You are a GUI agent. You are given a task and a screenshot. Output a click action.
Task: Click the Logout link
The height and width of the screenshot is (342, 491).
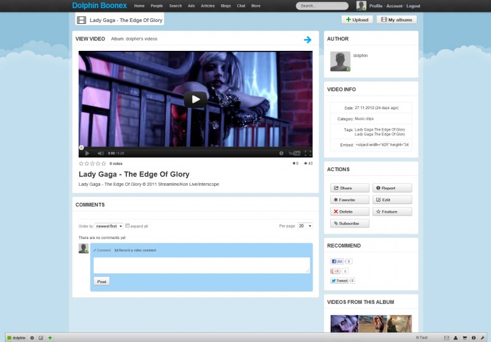coord(413,6)
